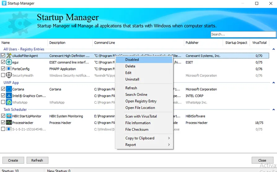Click the cAudioFilterAgent tools icon
Image resolution: width=277 pixels, height=172 pixels.
tap(9, 55)
